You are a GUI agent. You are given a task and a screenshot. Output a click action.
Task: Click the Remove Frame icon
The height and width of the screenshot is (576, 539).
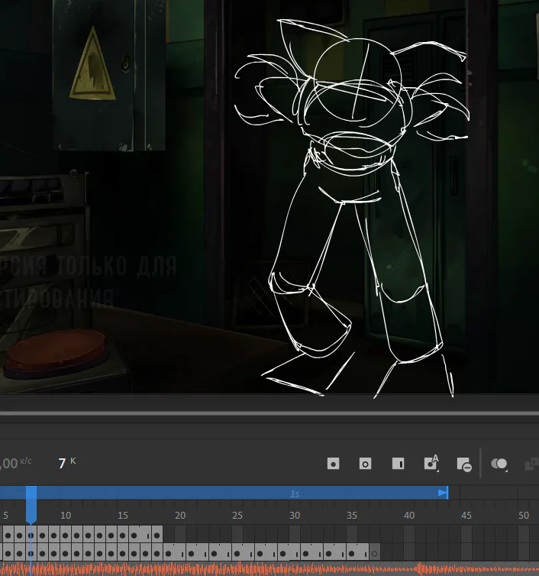pos(464,464)
